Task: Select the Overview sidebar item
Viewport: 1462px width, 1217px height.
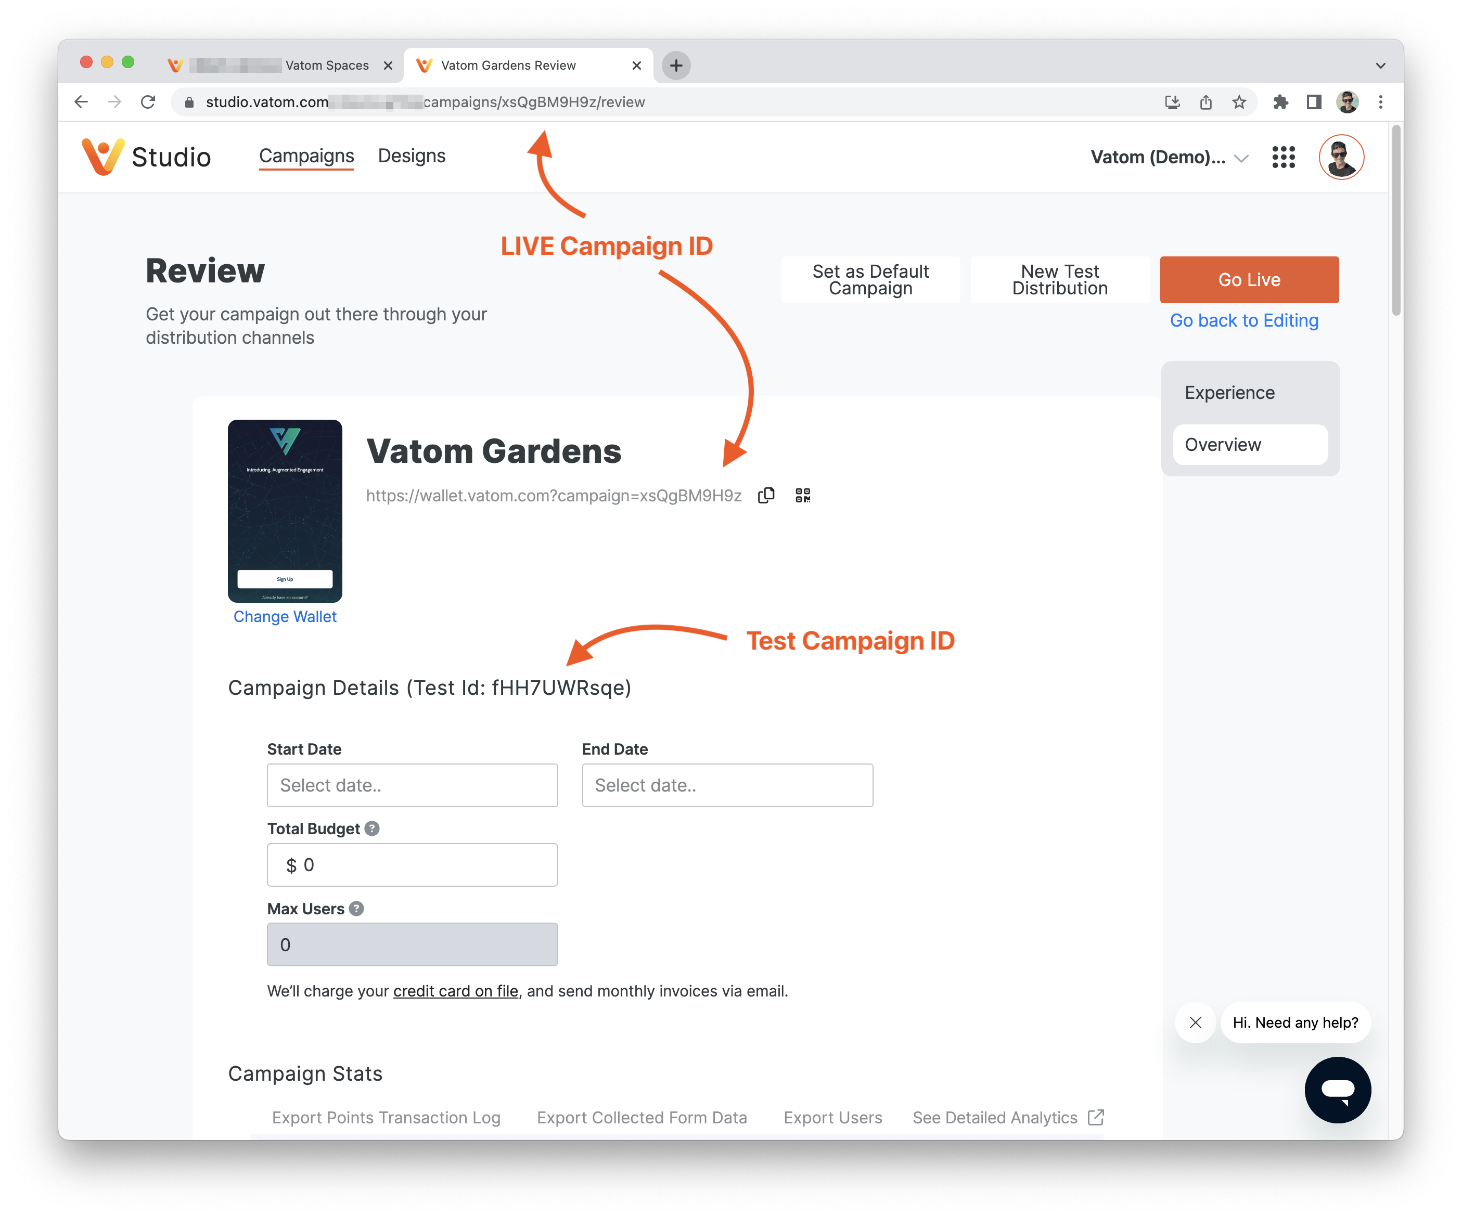Action: pyautogui.click(x=1250, y=445)
